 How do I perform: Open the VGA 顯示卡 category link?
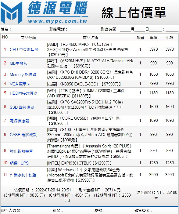coord(20,84)
